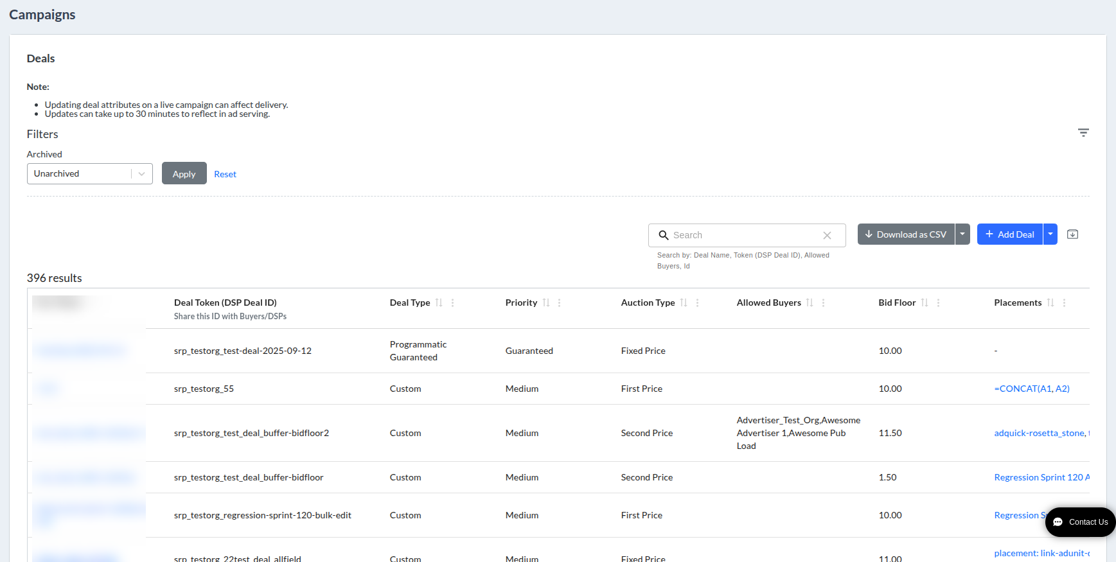The width and height of the screenshot is (1116, 562).
Task: Click the filter toggle icon beside Filters
Action: click(1083, 132)
